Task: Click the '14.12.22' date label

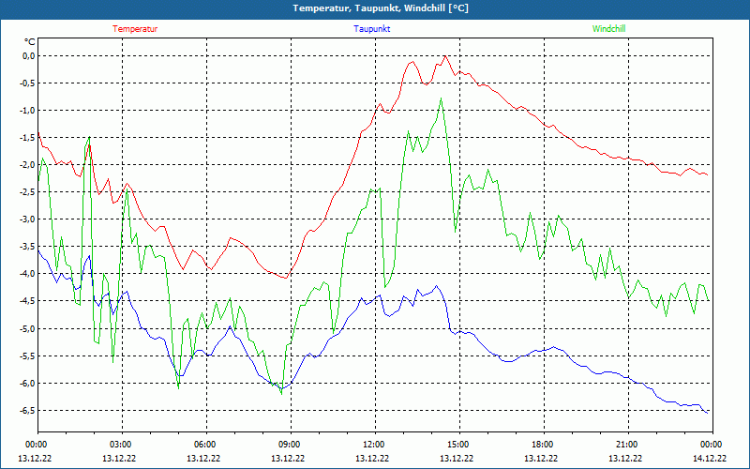Action: (710, 458)
